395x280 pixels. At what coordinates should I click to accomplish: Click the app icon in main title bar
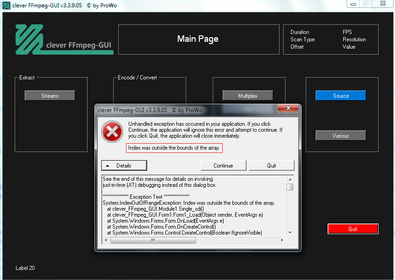point(6,6)
